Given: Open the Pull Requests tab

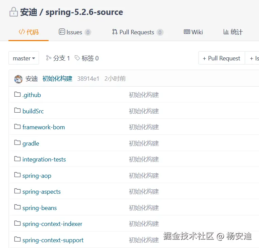Looking at the screenshot, I should (137, 32).
